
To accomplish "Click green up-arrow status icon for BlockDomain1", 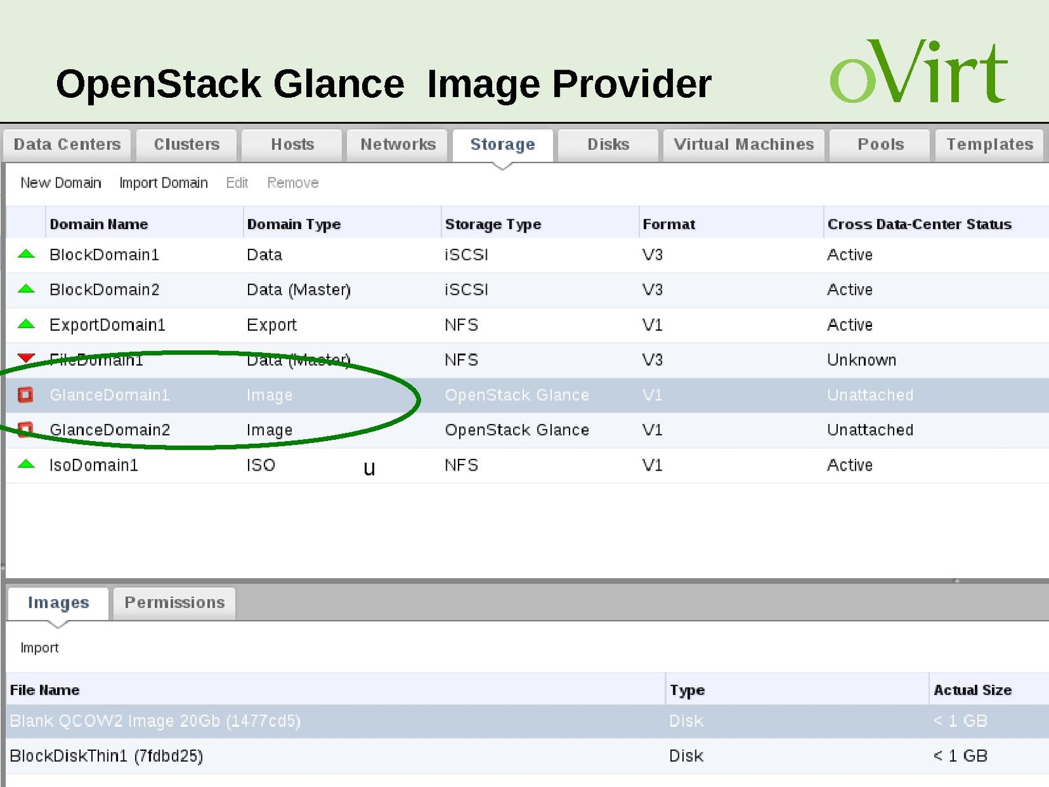I will tap(26, 254).
